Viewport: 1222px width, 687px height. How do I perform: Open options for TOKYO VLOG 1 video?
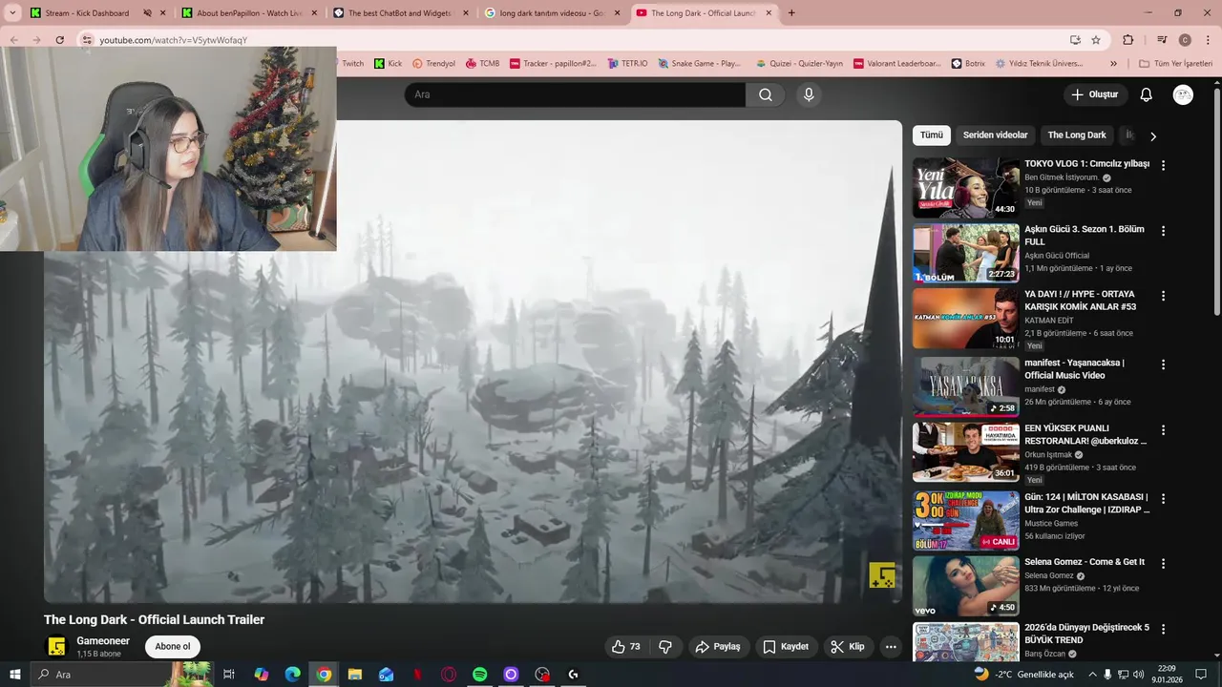coord(1163,165)
